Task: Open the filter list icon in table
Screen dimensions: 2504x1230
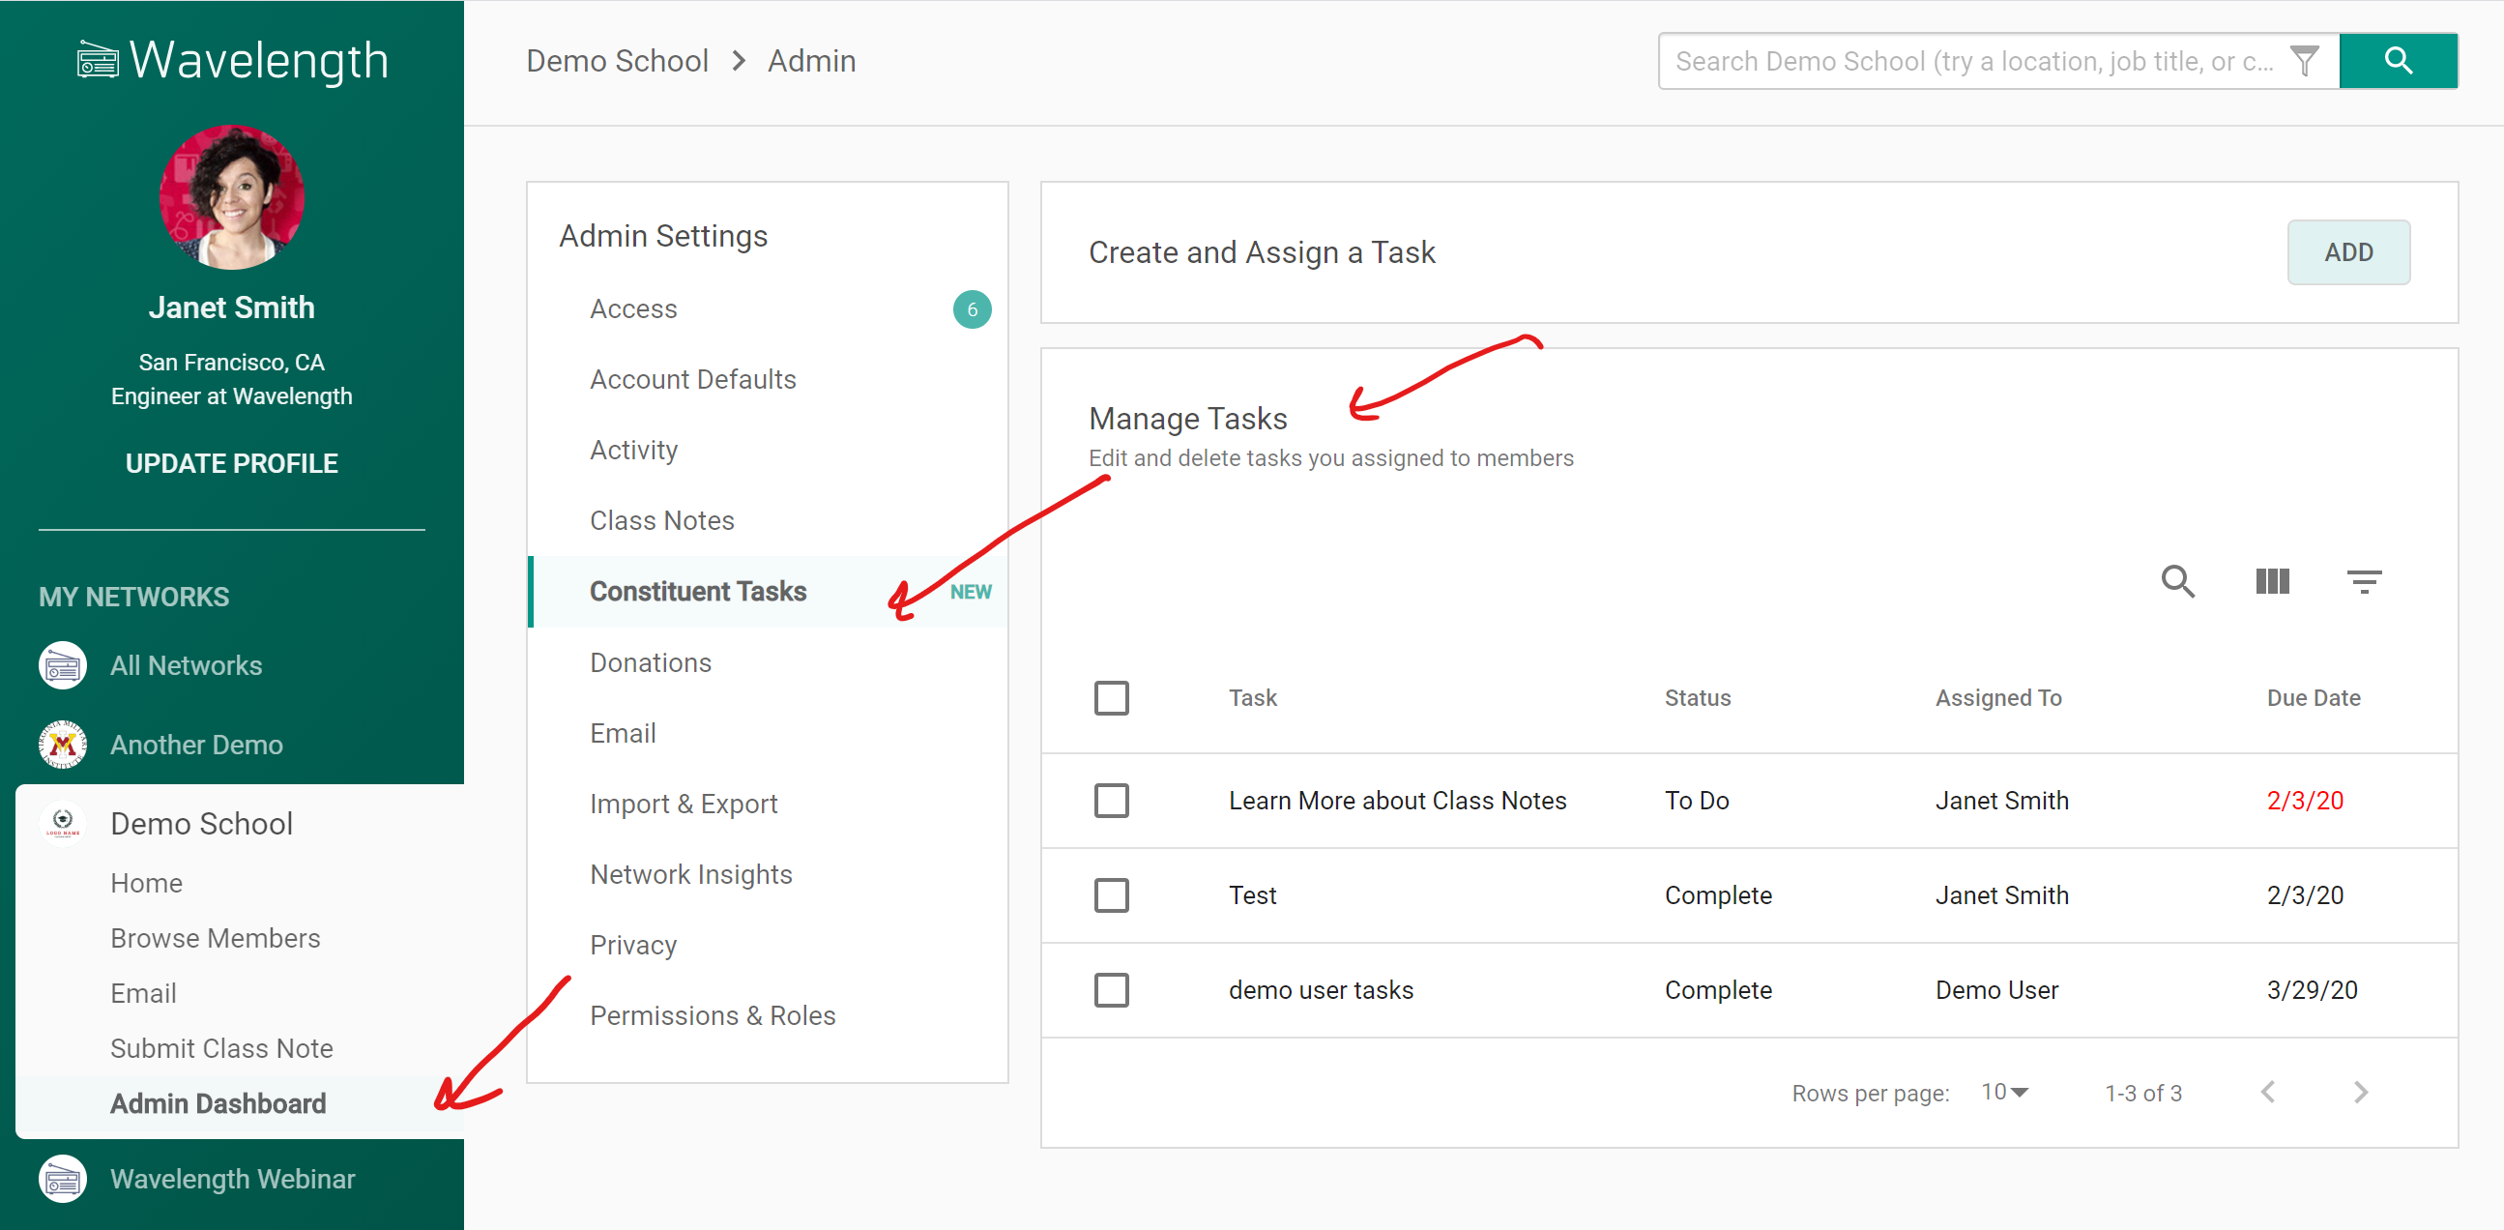Action: pos(2363,581)
